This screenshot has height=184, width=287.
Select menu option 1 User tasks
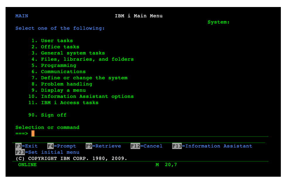coord(57,41)
